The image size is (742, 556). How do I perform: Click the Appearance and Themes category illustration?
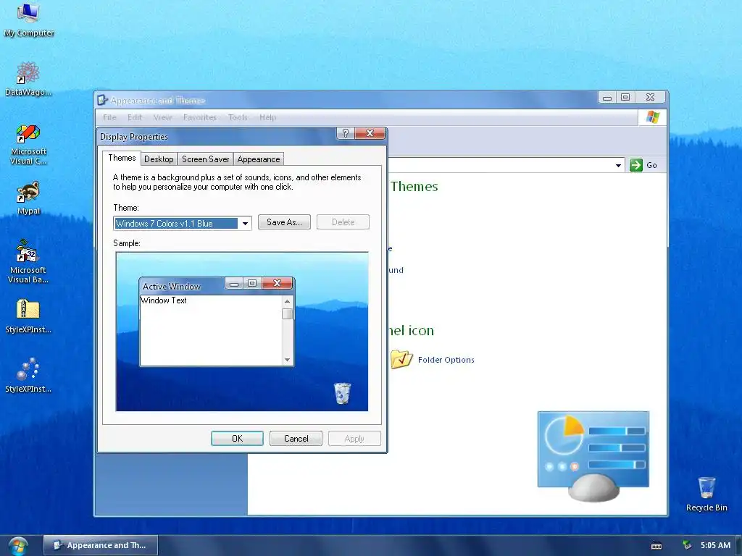(x=593, y=456)
